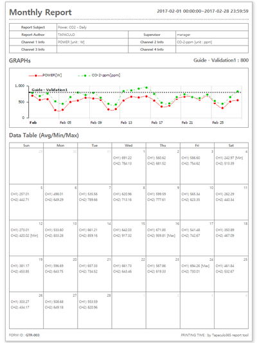Viewport: 257px width, 343px height.
Task: Click the Fri column header
Action: click(x=197, y=145)
